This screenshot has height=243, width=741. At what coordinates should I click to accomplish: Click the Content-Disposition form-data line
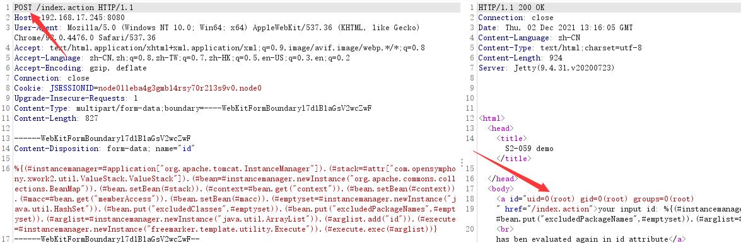point(104,148)
